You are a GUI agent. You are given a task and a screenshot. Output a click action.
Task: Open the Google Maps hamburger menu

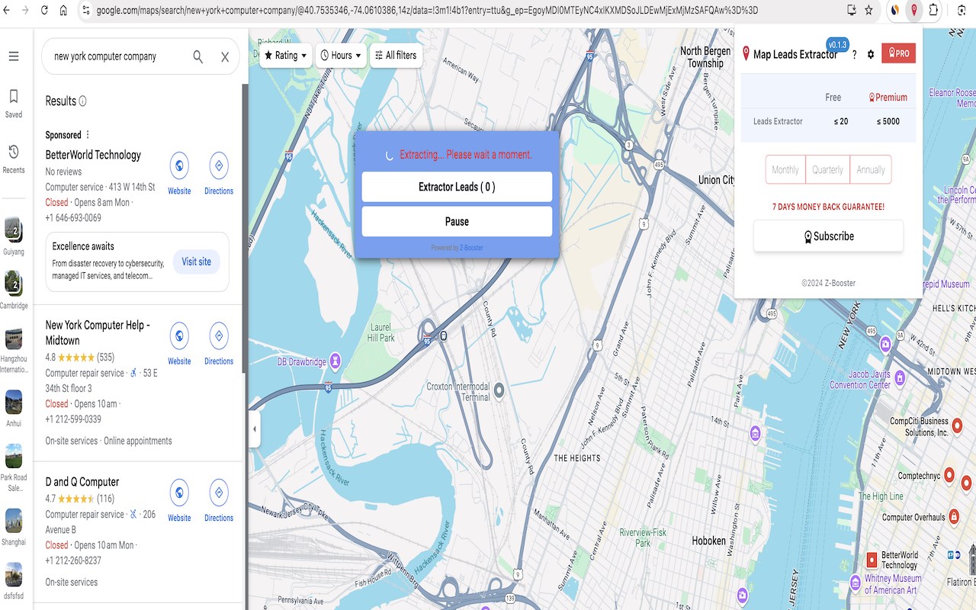14,56
